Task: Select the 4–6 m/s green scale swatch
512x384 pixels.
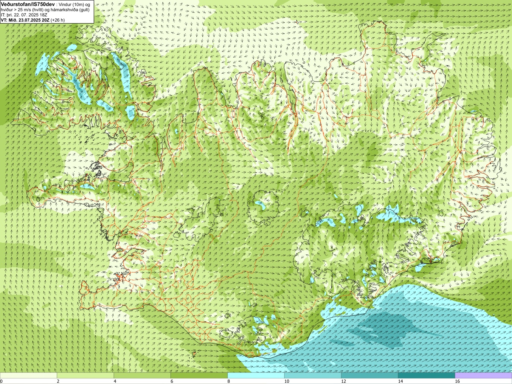Action: click(x=142, y=376)
